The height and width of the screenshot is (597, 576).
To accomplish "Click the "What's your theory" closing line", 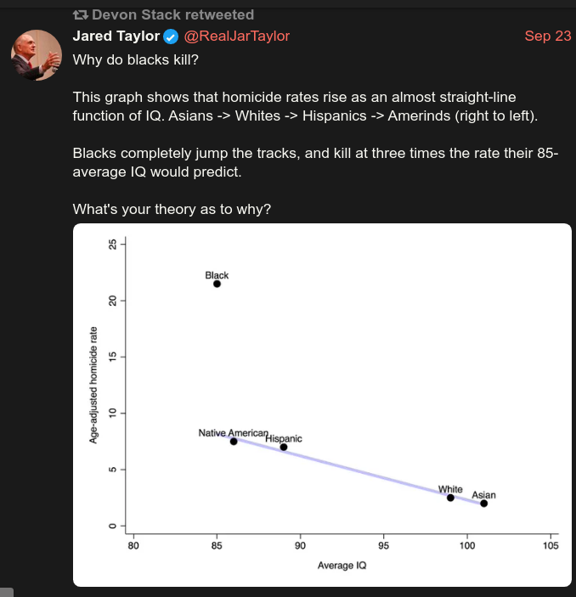I will 172,209.
